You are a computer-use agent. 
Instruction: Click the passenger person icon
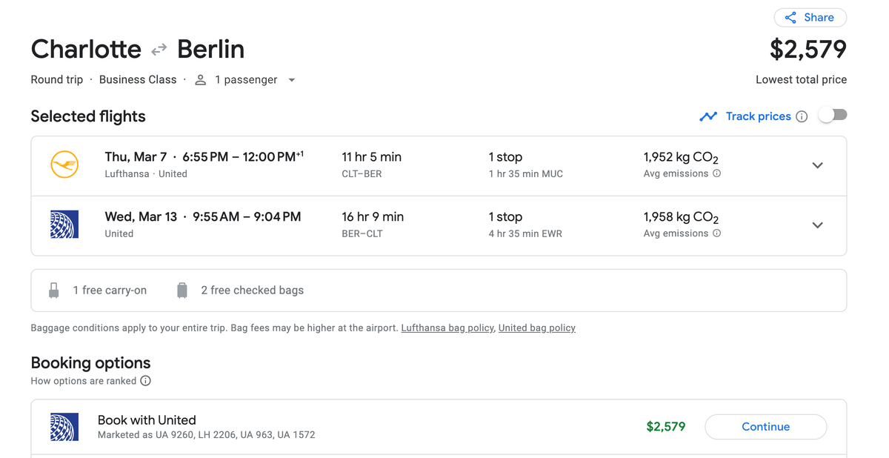coord(200,79)
